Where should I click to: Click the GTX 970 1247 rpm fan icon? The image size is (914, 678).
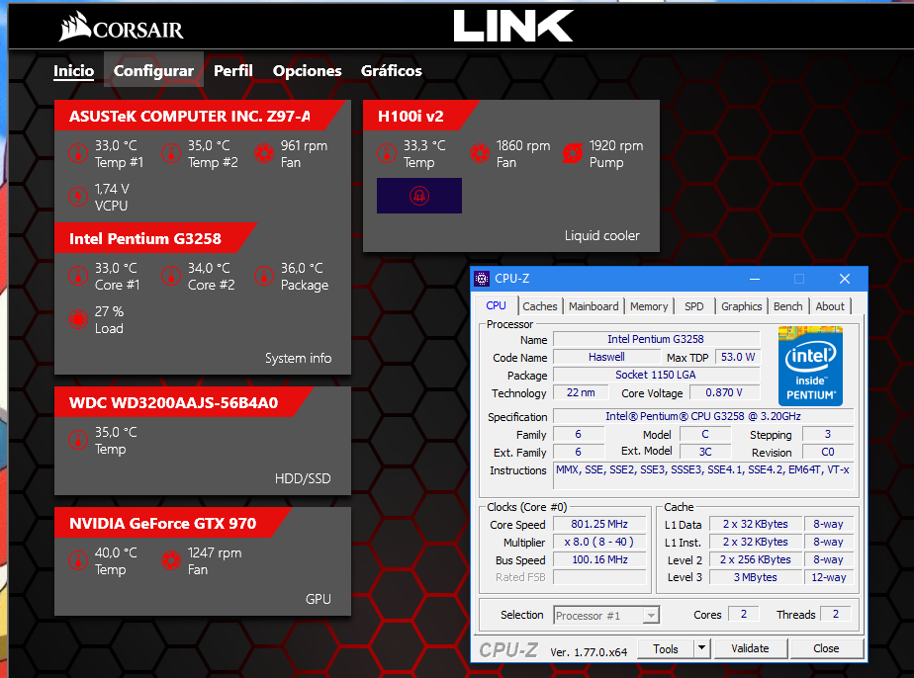tap(171, 561)
